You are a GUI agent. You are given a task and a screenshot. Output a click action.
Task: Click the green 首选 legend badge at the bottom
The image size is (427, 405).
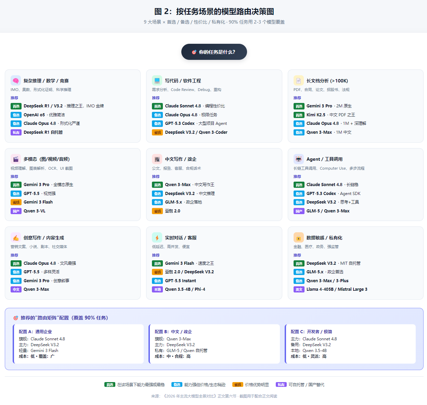pyautogui.click(x=110, y=385)
